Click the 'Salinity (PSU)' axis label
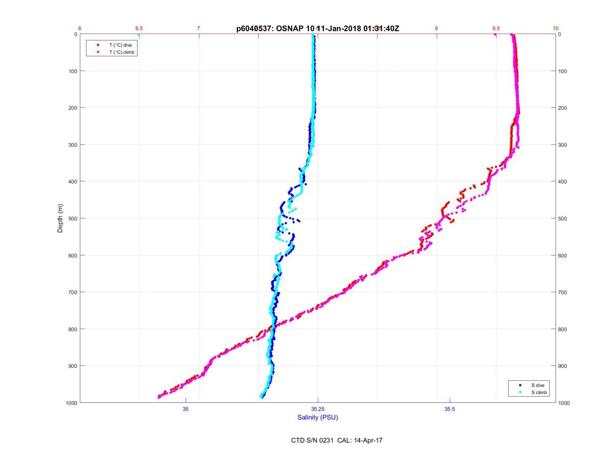This screenshot has height=453, width=614. tap(318, 418)
